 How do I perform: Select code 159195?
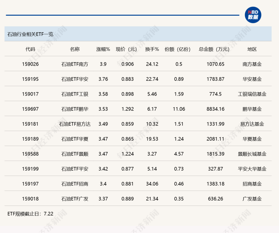tap(30, 79)
